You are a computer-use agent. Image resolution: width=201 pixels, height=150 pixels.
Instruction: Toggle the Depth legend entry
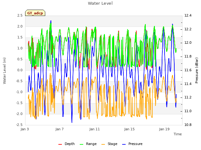pyautogui.click(x=66, y=144)
